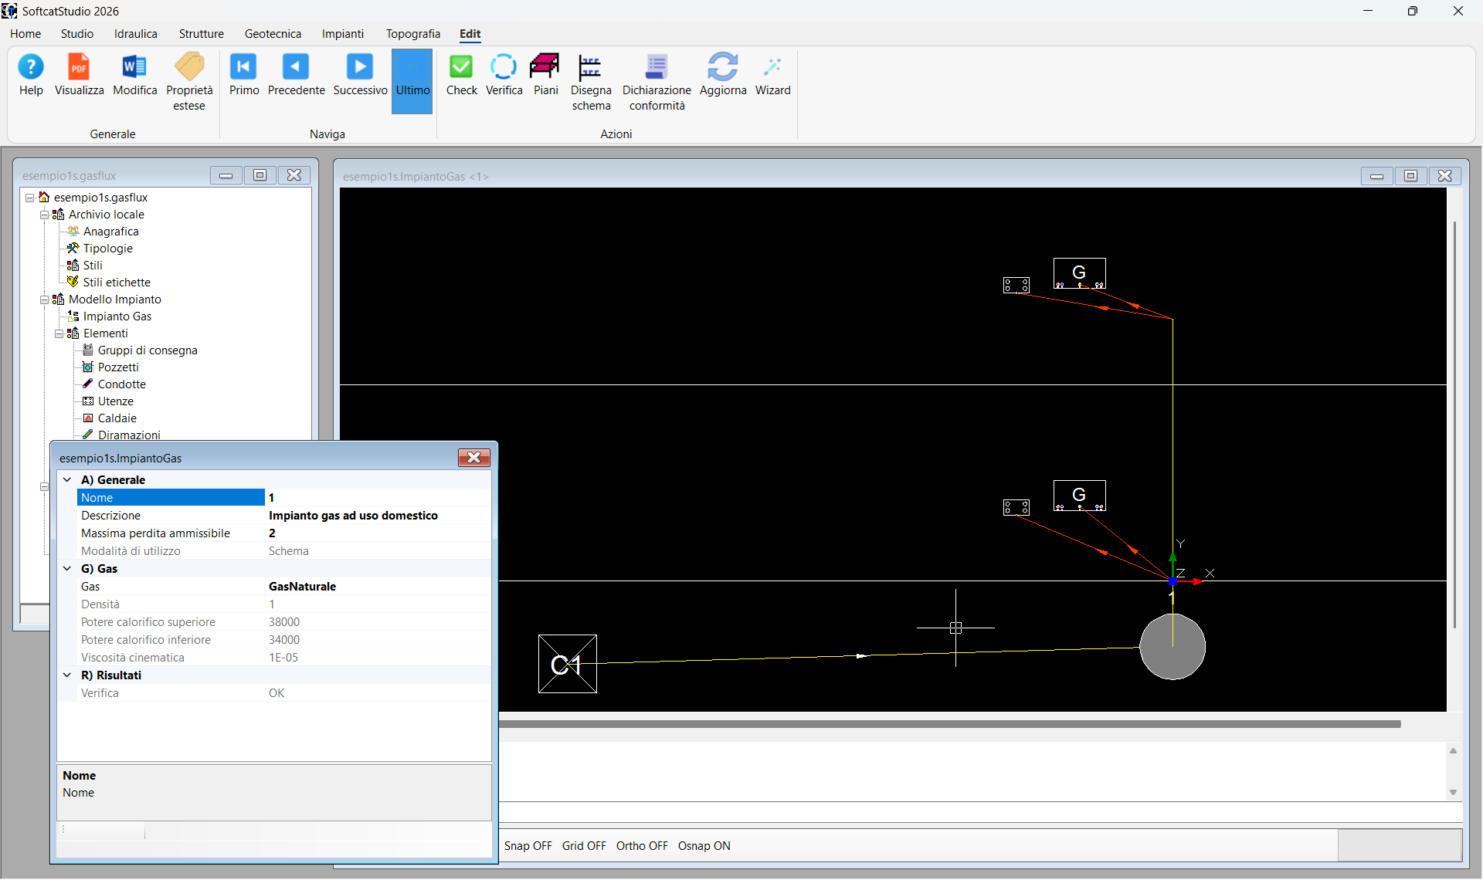1483x880 pixels.
Task: Collapse the G) Gas section
Action: click(67, 569)
